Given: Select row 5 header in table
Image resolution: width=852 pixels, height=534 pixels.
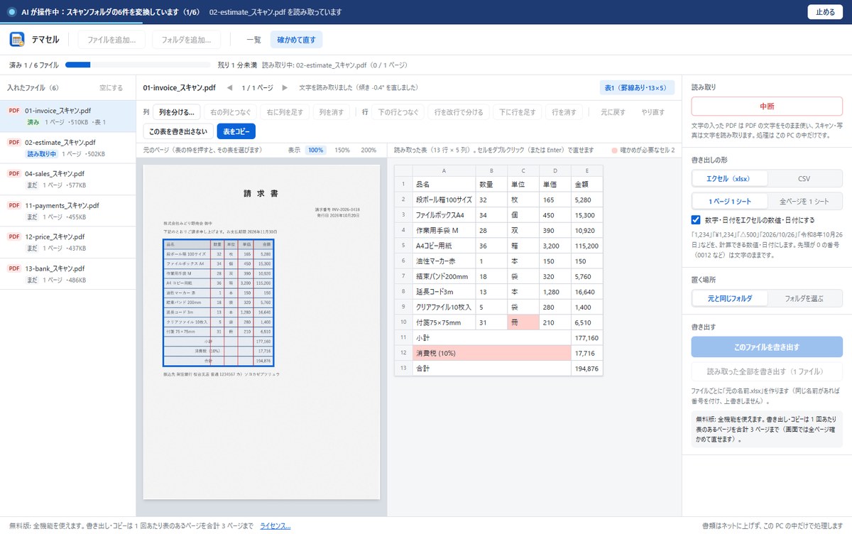Looking at the screenshot, I should (403, 246).
